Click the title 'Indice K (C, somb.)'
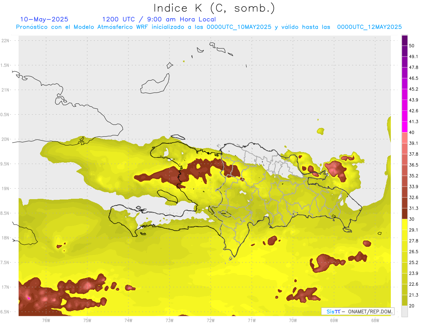This screenshot has width=421, height=325. (x=214, y=8)
